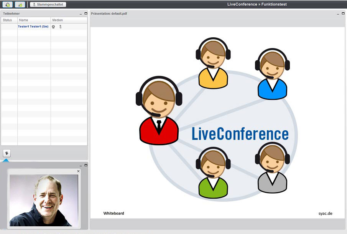Click the blue triangle marker below the hand button
Viewport: 347px width, 234px height.
click(x=6, y=160)
